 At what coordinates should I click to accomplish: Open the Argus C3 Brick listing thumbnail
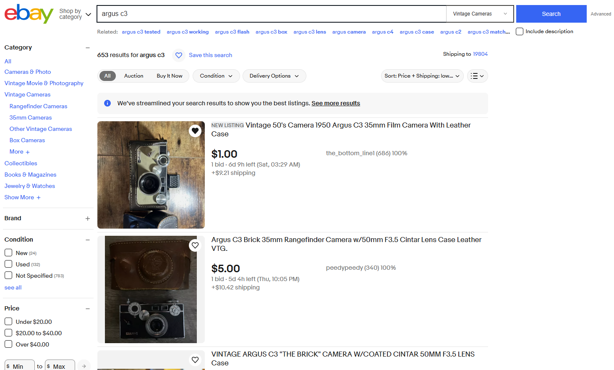151,289
